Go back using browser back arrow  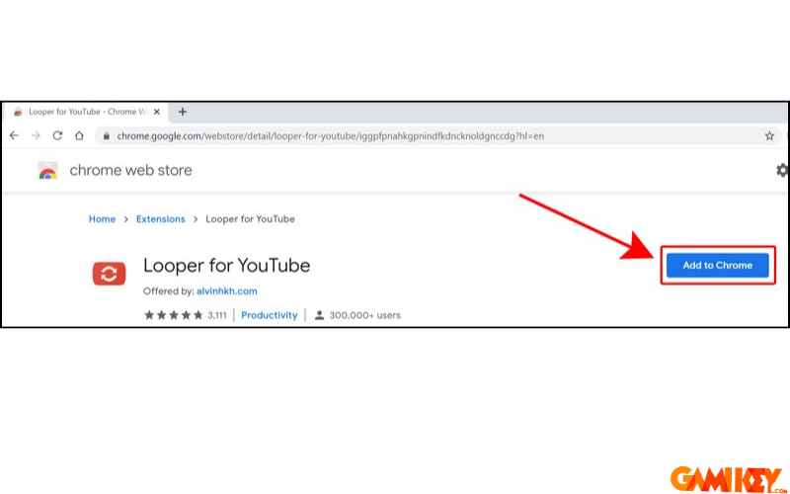14,135
